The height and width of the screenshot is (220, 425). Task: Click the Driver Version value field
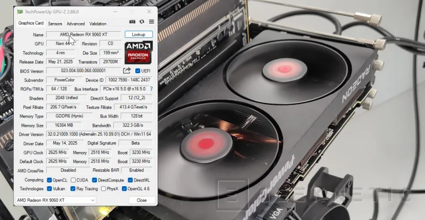coord(99,134)
